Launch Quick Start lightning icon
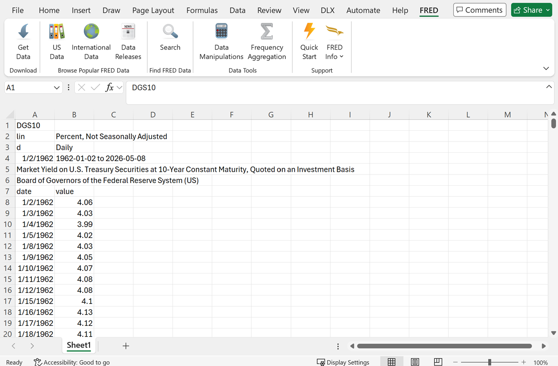The width and height of the screenshot is (558, 366). [309, 32]
